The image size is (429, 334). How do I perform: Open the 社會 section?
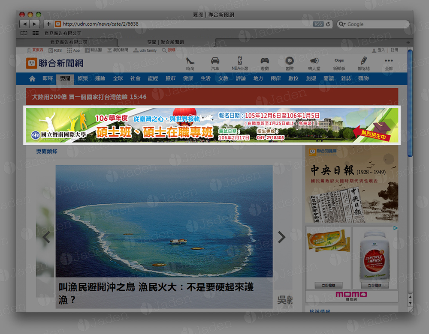[135, 79]
